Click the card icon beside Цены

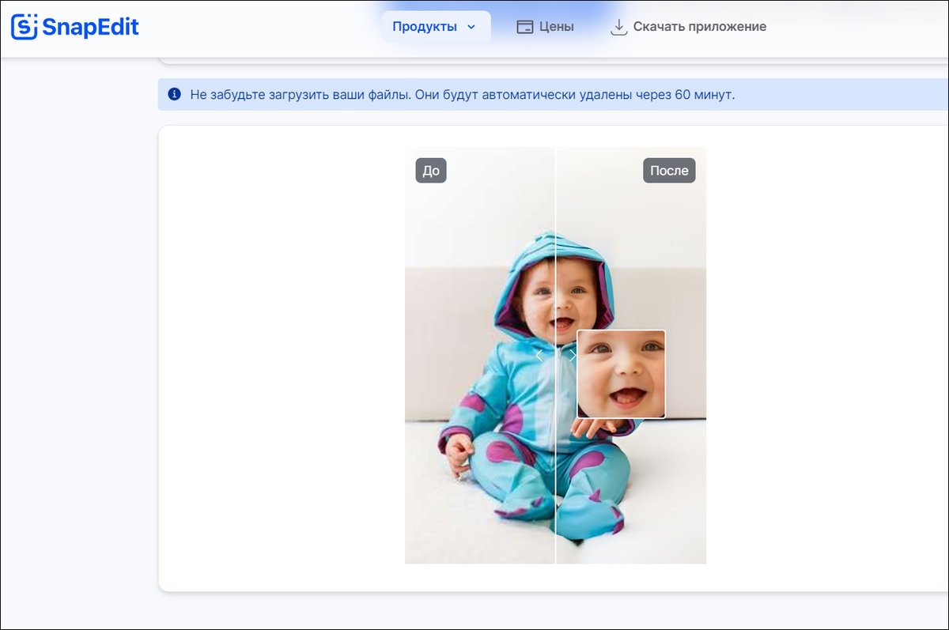(x=524, y=27)
